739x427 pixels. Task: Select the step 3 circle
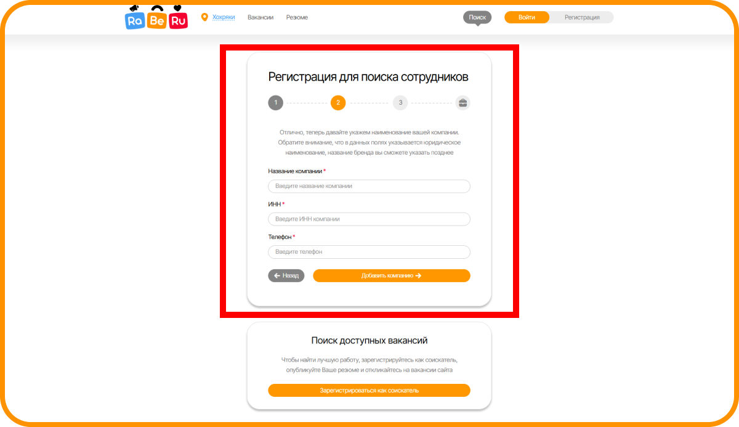click(400, 103)
